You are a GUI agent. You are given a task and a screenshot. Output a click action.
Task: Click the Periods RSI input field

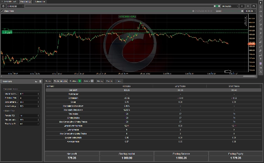coord(29,116)
